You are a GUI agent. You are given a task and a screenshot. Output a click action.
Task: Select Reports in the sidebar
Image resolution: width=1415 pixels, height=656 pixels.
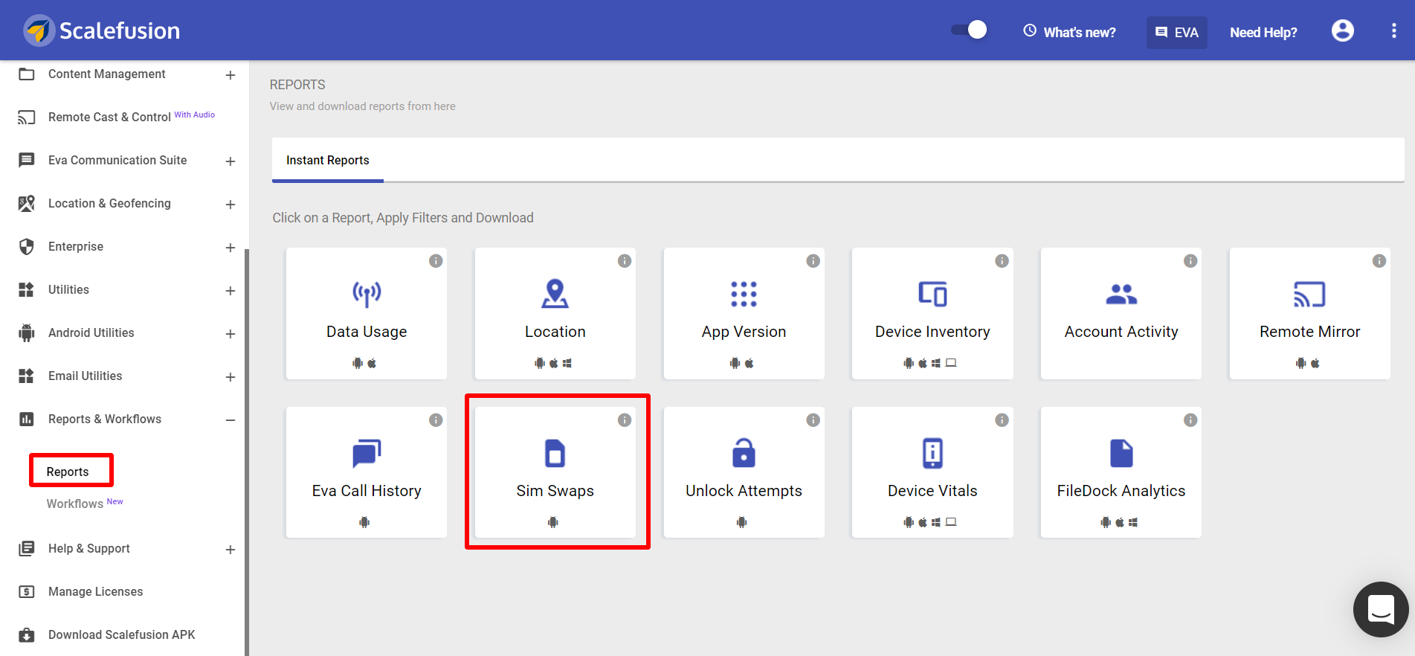tap(68, 472)
